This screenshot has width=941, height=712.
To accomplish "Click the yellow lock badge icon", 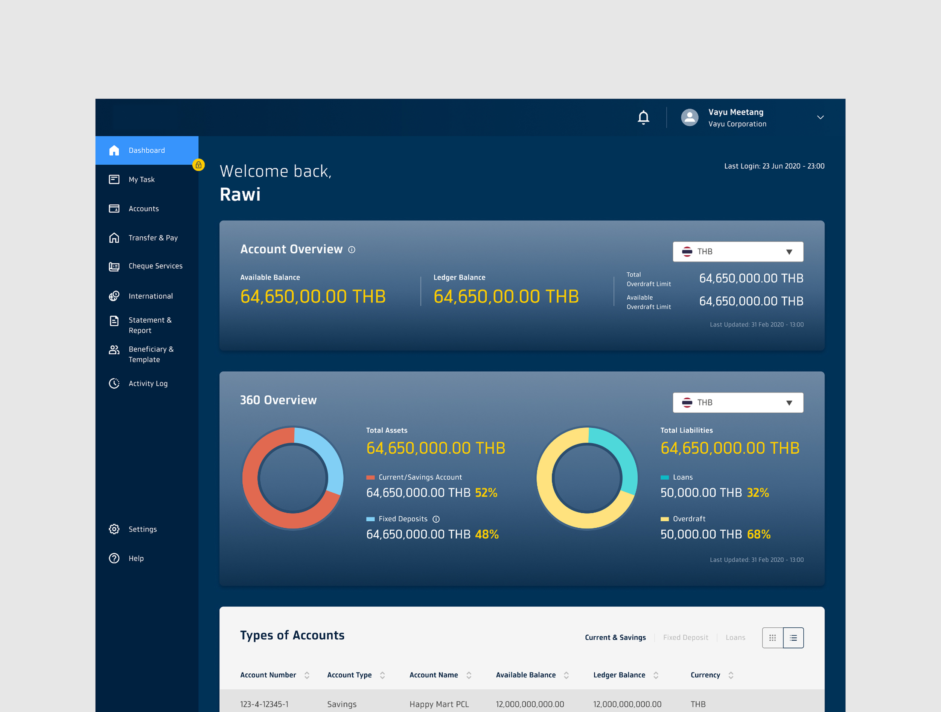I will click(198, 165).
